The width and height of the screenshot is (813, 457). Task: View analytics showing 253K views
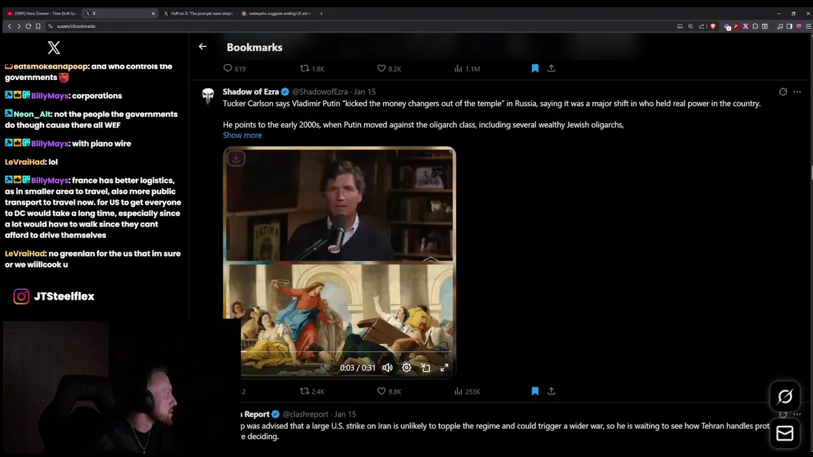(467, 392)
